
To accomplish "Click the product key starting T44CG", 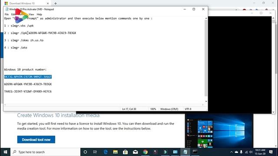I will pyautogui.click(x=28, y=91).
